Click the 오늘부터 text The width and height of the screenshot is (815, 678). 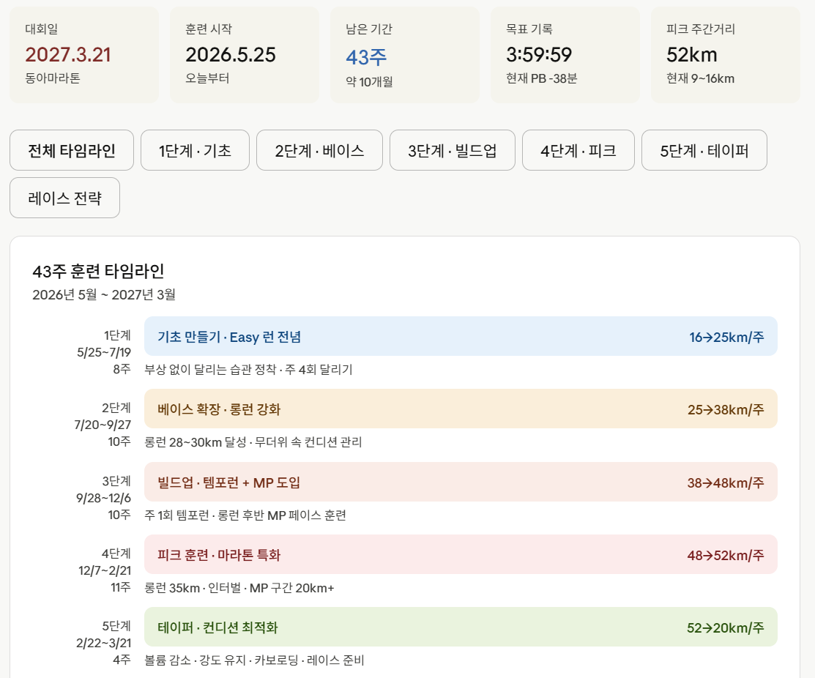click(x=207, y=78)
